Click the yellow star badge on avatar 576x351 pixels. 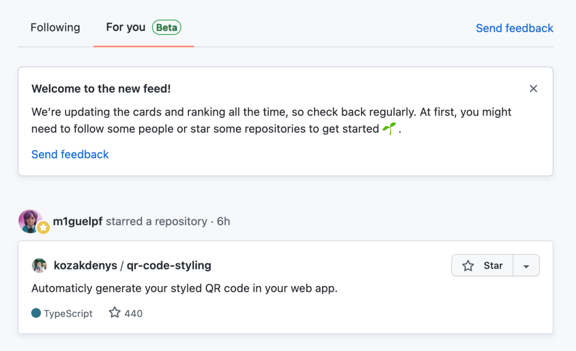tap(43, 228)
